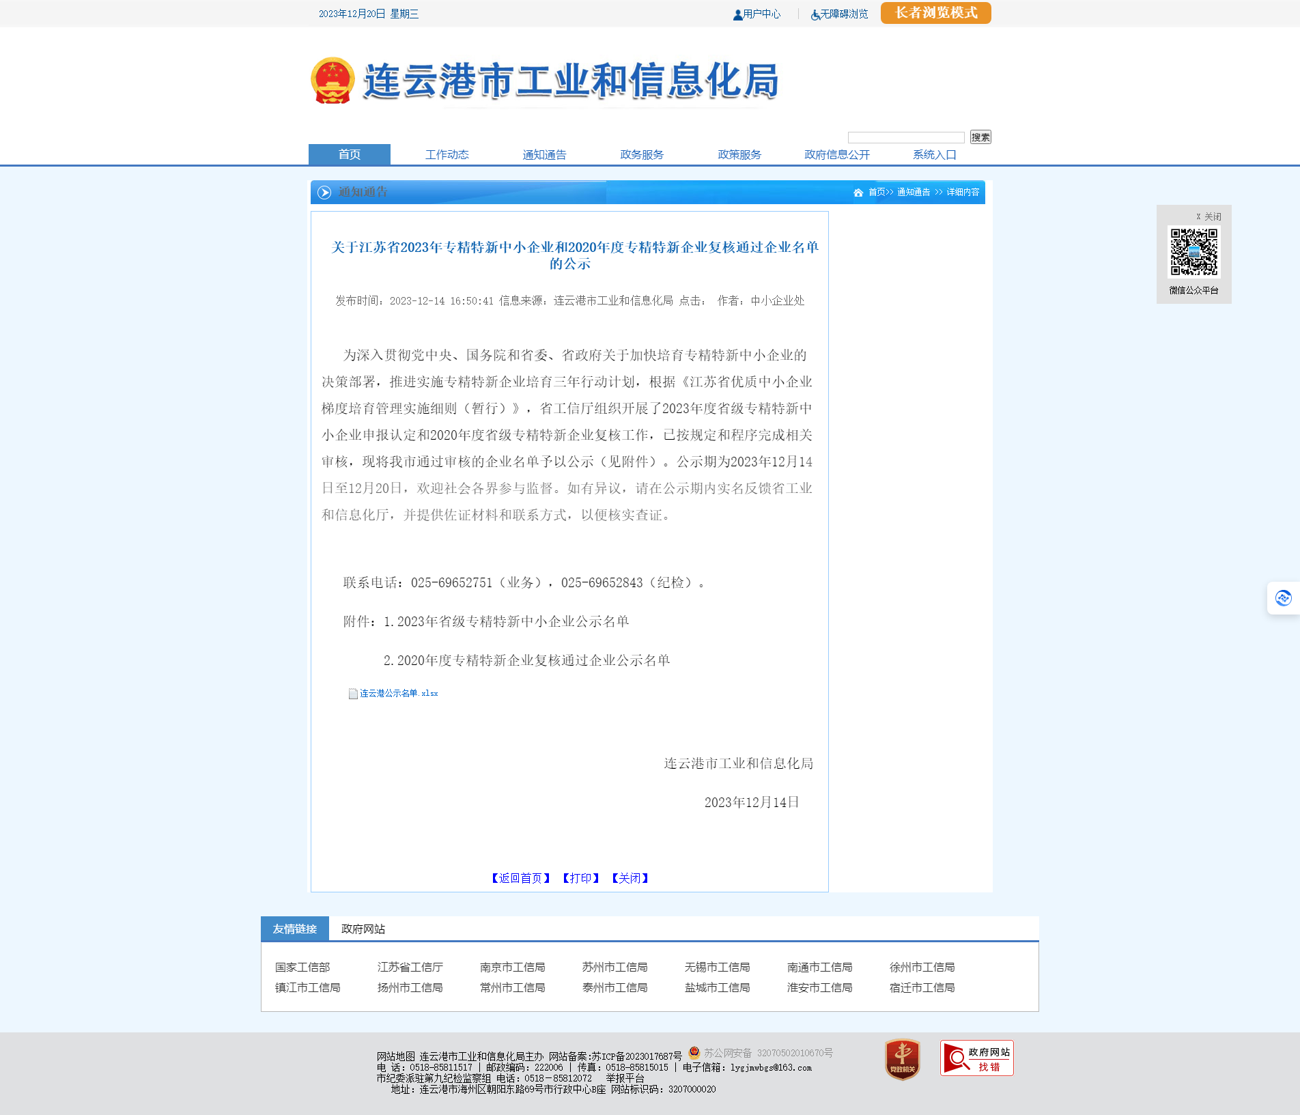Open the 政府信息公开 navigation menu item
The width and height of the screenshot is (1300, 1115).
836,155
